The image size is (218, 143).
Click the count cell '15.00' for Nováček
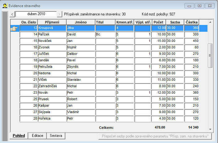click(x=159, y=41)
